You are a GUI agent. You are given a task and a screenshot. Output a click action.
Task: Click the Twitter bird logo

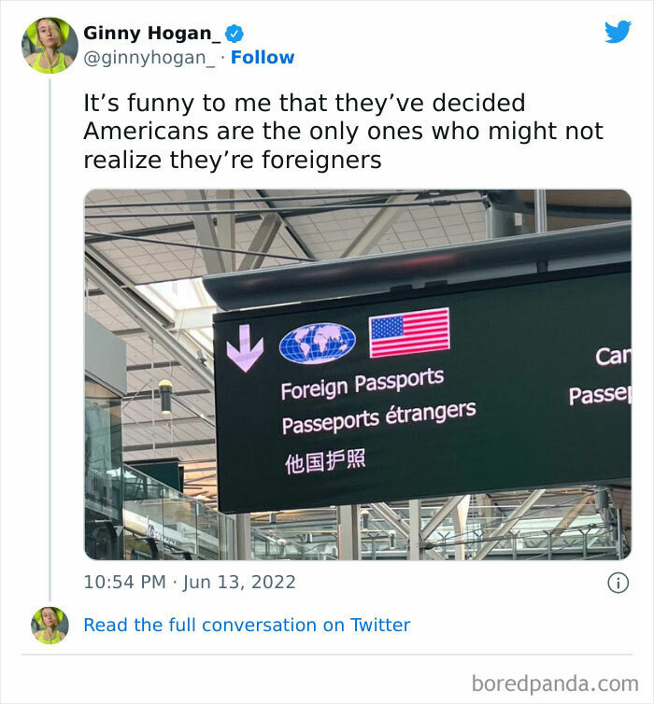(618, 33)
